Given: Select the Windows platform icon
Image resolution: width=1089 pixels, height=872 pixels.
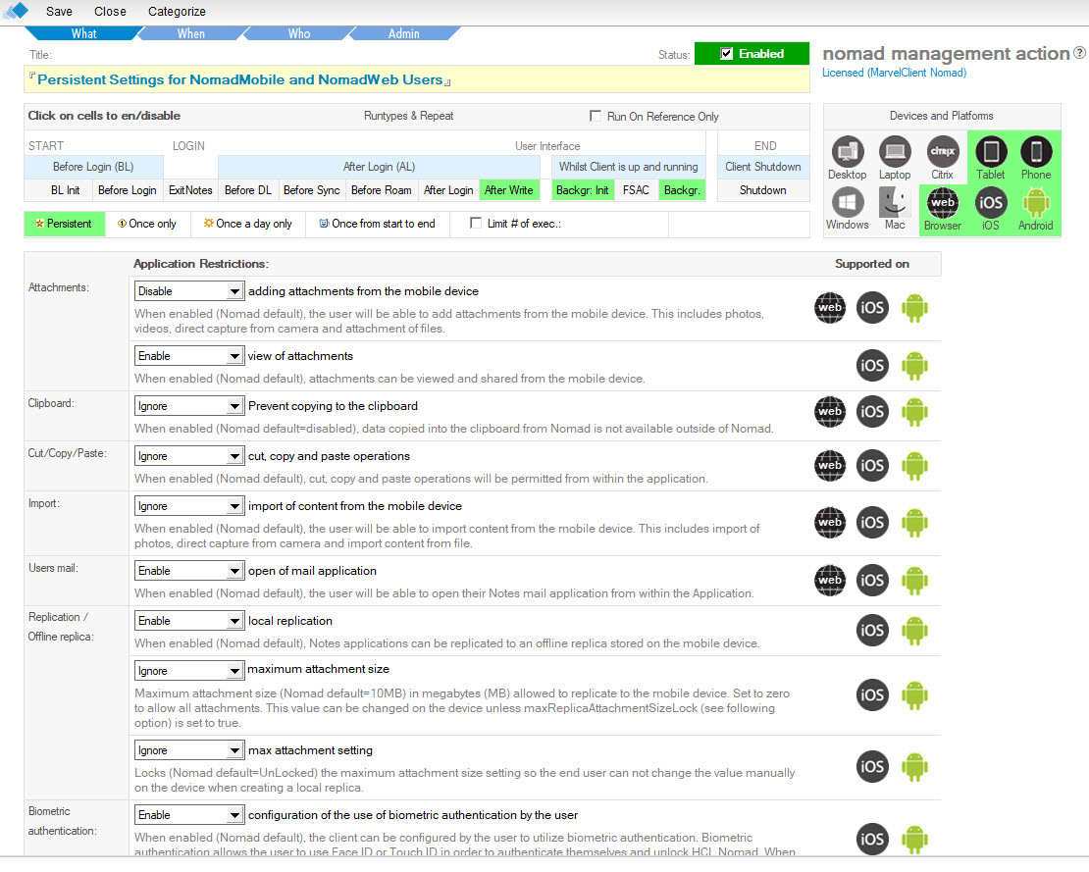Looking at the screenshot, I should click(x=848, y=202).
